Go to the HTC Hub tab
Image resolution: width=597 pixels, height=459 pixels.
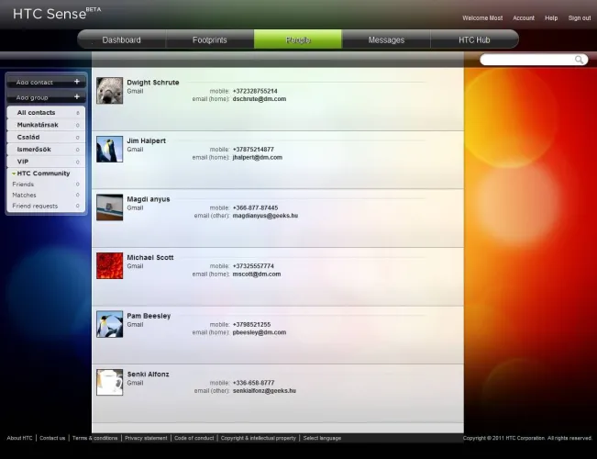click(x=474, y=40)
